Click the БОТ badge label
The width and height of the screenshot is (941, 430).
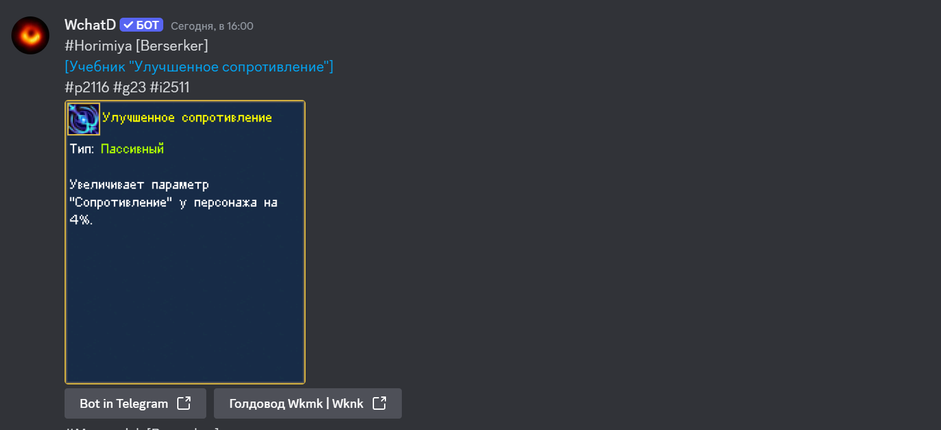point(147,25)
